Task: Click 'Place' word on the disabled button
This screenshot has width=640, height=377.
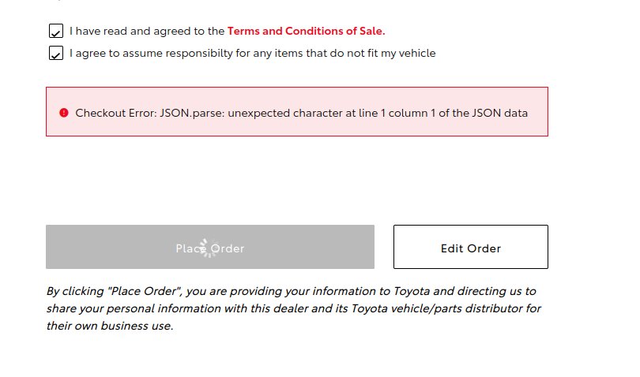Action: 191,248
